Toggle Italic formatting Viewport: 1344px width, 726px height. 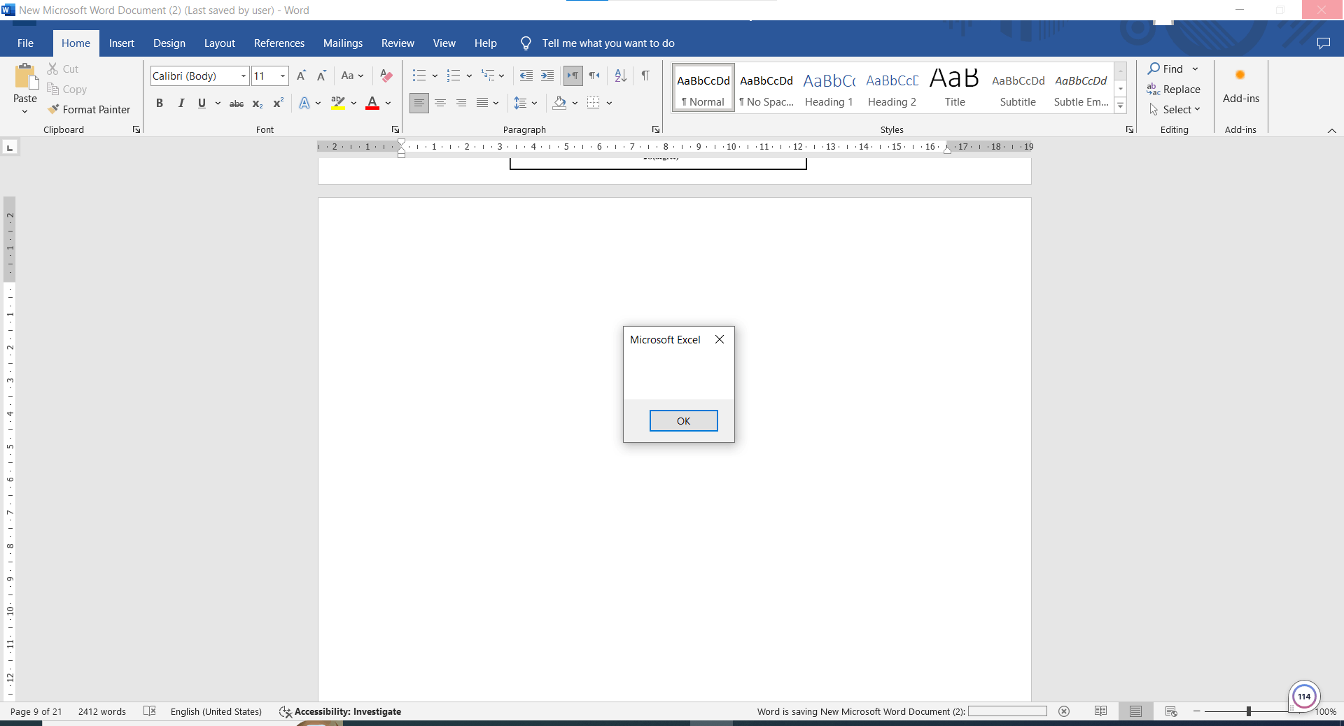click(181, 104)
